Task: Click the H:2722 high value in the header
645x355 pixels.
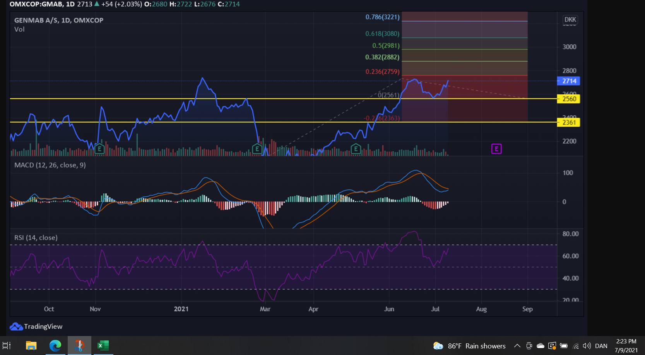Action: [181, 4]
